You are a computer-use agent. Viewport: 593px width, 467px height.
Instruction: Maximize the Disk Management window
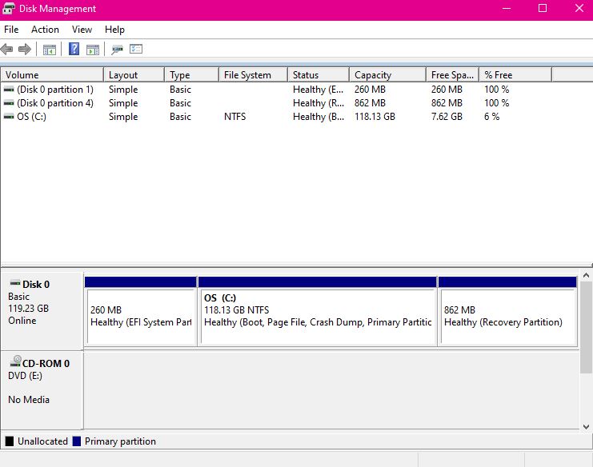coord(543,8)
